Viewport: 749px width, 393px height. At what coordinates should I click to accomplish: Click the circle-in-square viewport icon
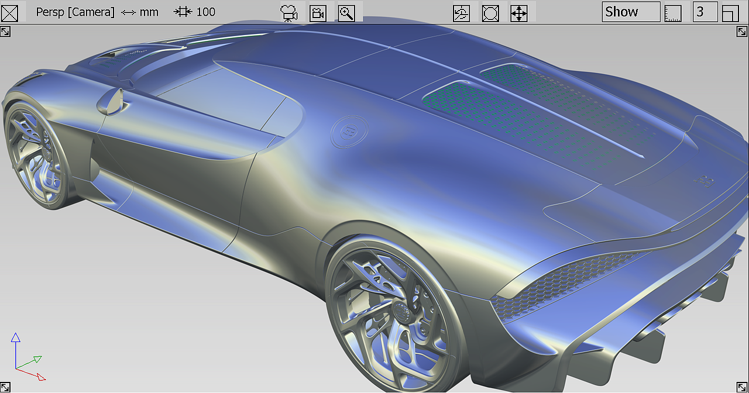click(x=490, y=12)
